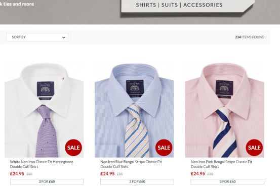Open the SORT BY dropdown

(37, 37)
